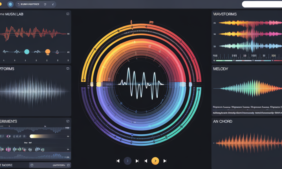Viewport: 282px width, 169px height.
Task: Select the WAVEFORMS panel header on the right
Action: [x=225, y=14]
